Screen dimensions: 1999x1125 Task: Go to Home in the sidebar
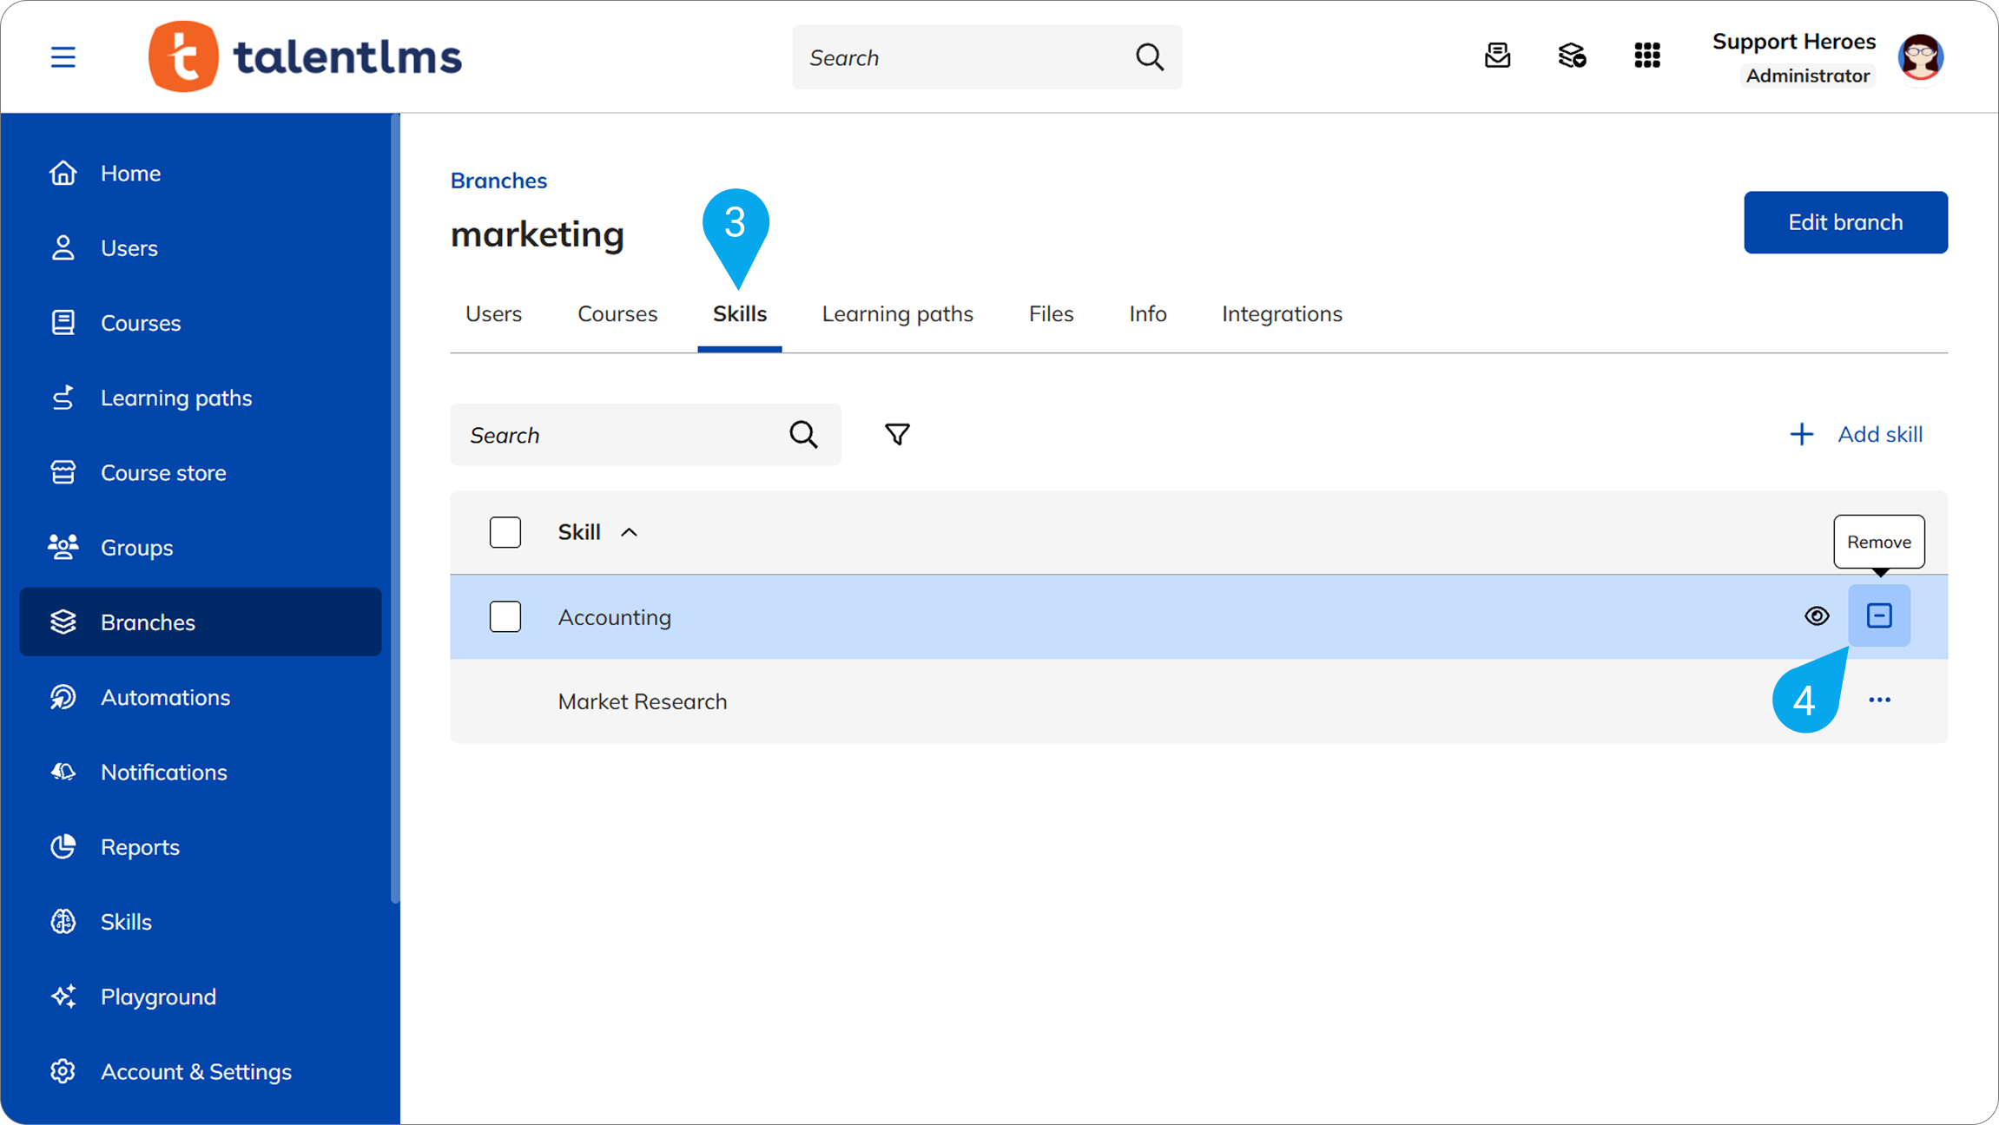[201, 173]
